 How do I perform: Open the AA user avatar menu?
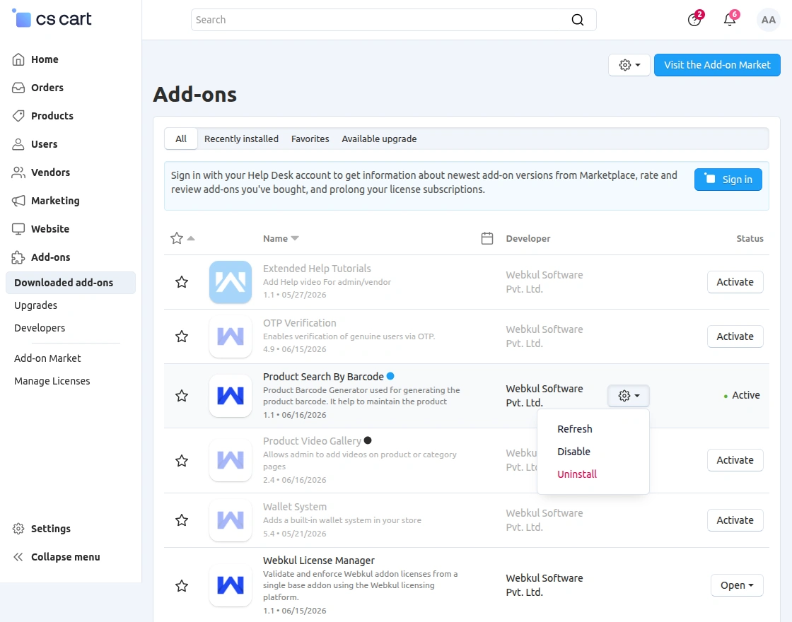(x=768, y=20)
